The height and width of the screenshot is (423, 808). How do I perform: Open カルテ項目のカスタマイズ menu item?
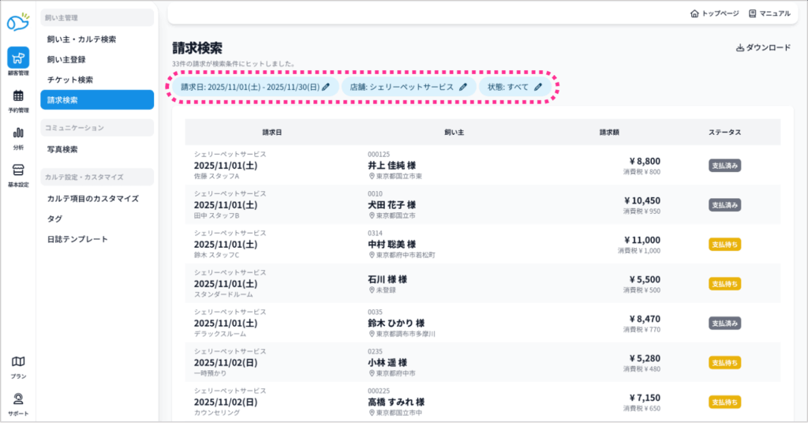92,199
